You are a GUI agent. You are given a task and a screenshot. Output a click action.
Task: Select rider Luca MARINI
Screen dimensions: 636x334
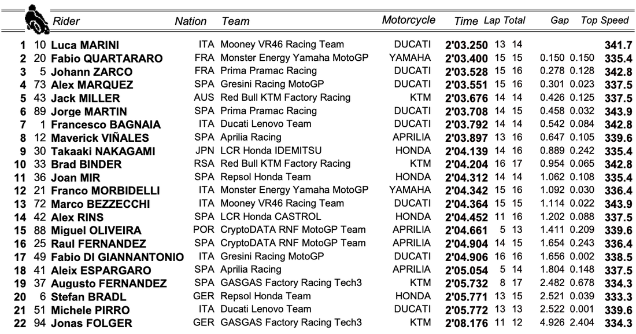click(x=84, y=45)
